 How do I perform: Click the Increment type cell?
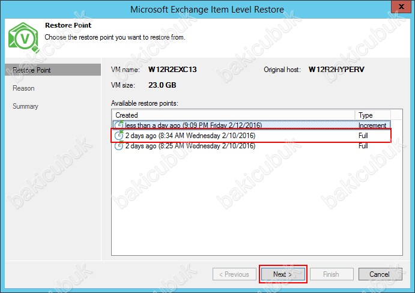point(372,125)
